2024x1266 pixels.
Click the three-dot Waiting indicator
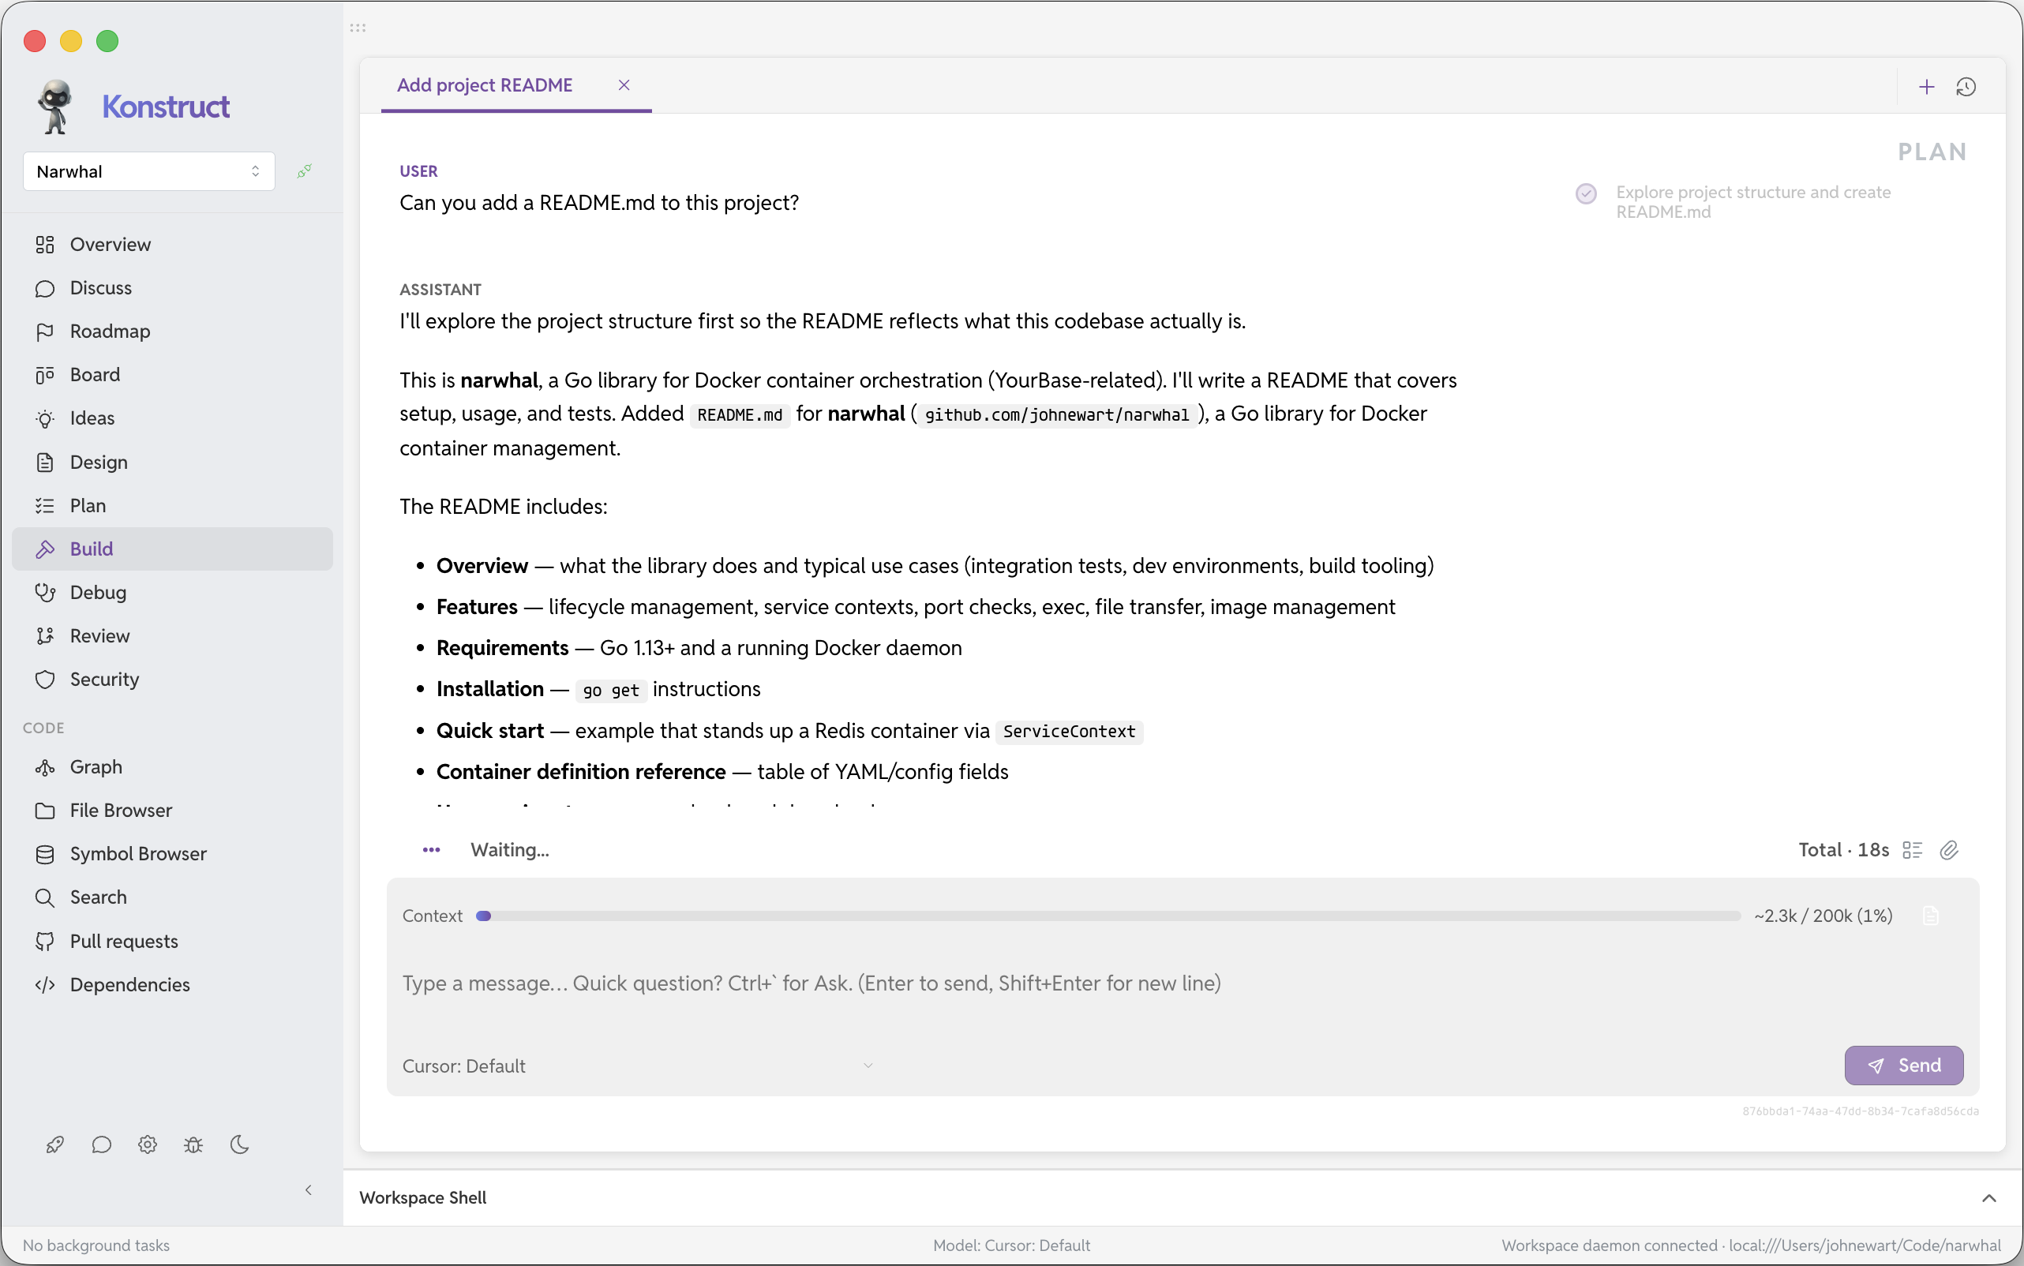point(431,851)
